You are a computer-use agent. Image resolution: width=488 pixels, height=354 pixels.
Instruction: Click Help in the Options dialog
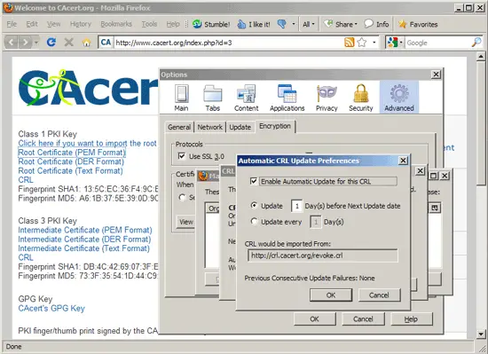[x=411, y=319]
